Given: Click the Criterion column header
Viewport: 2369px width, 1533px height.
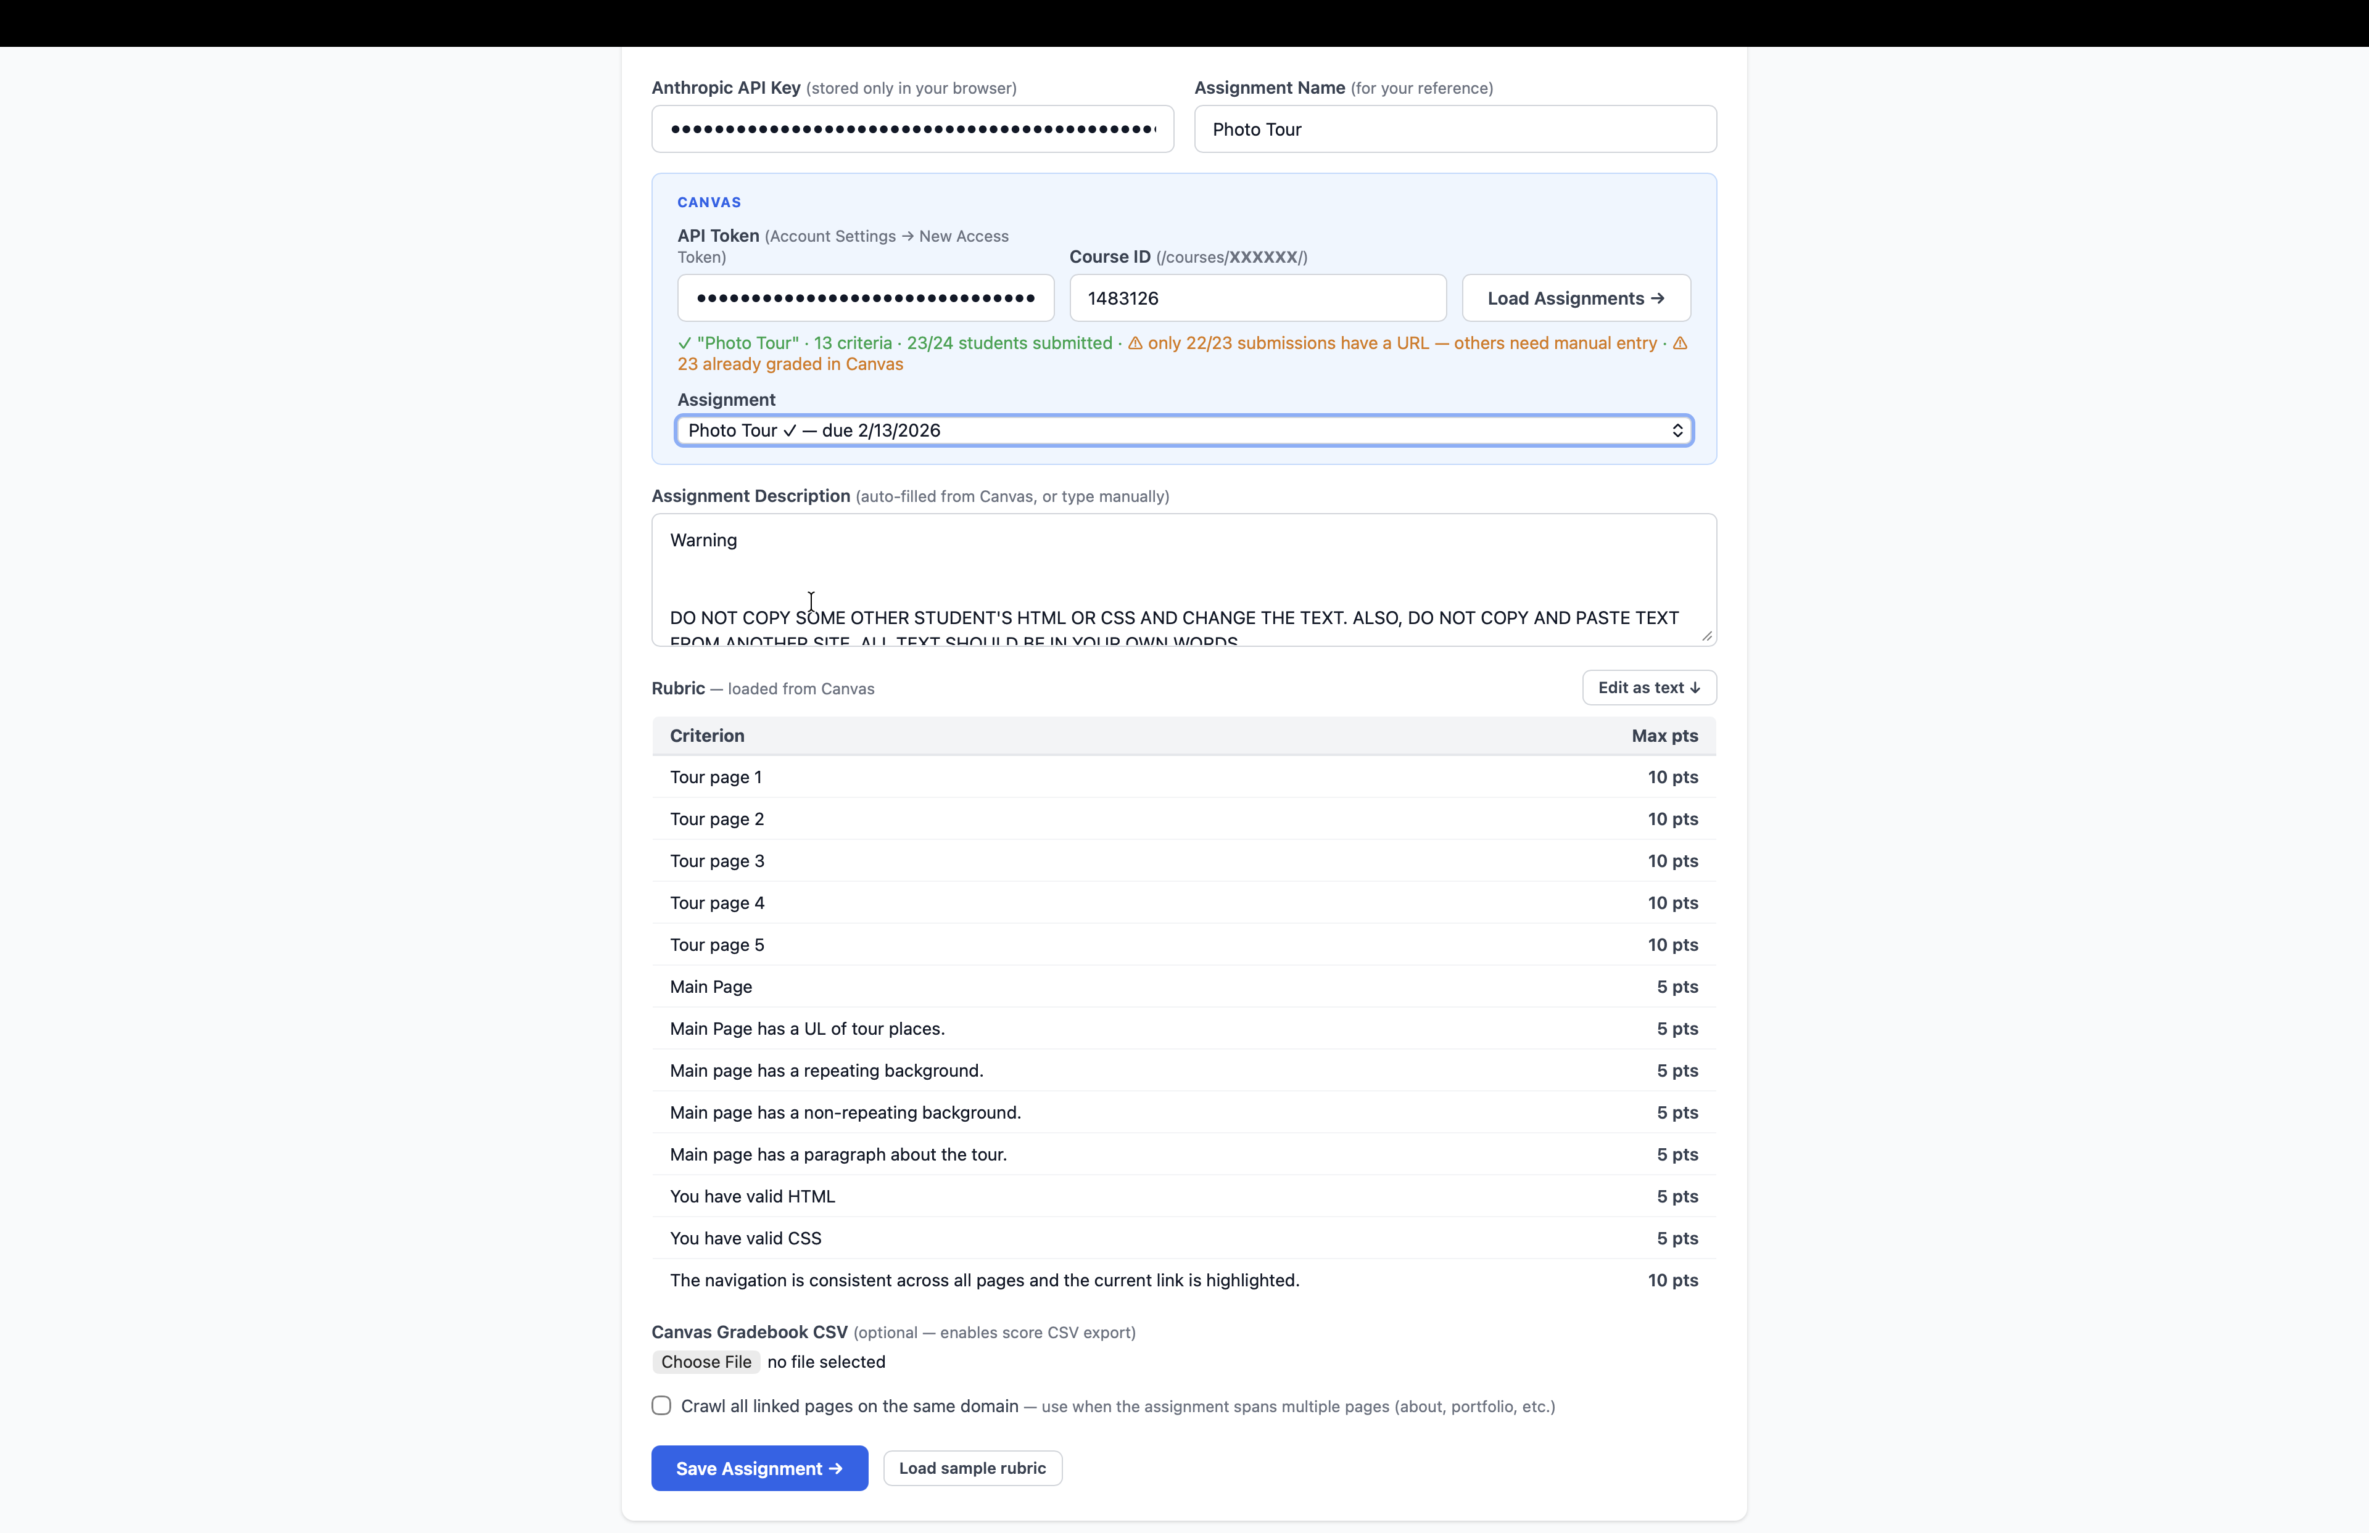Looking at the screenshot, I should click(x=707, y=735).
